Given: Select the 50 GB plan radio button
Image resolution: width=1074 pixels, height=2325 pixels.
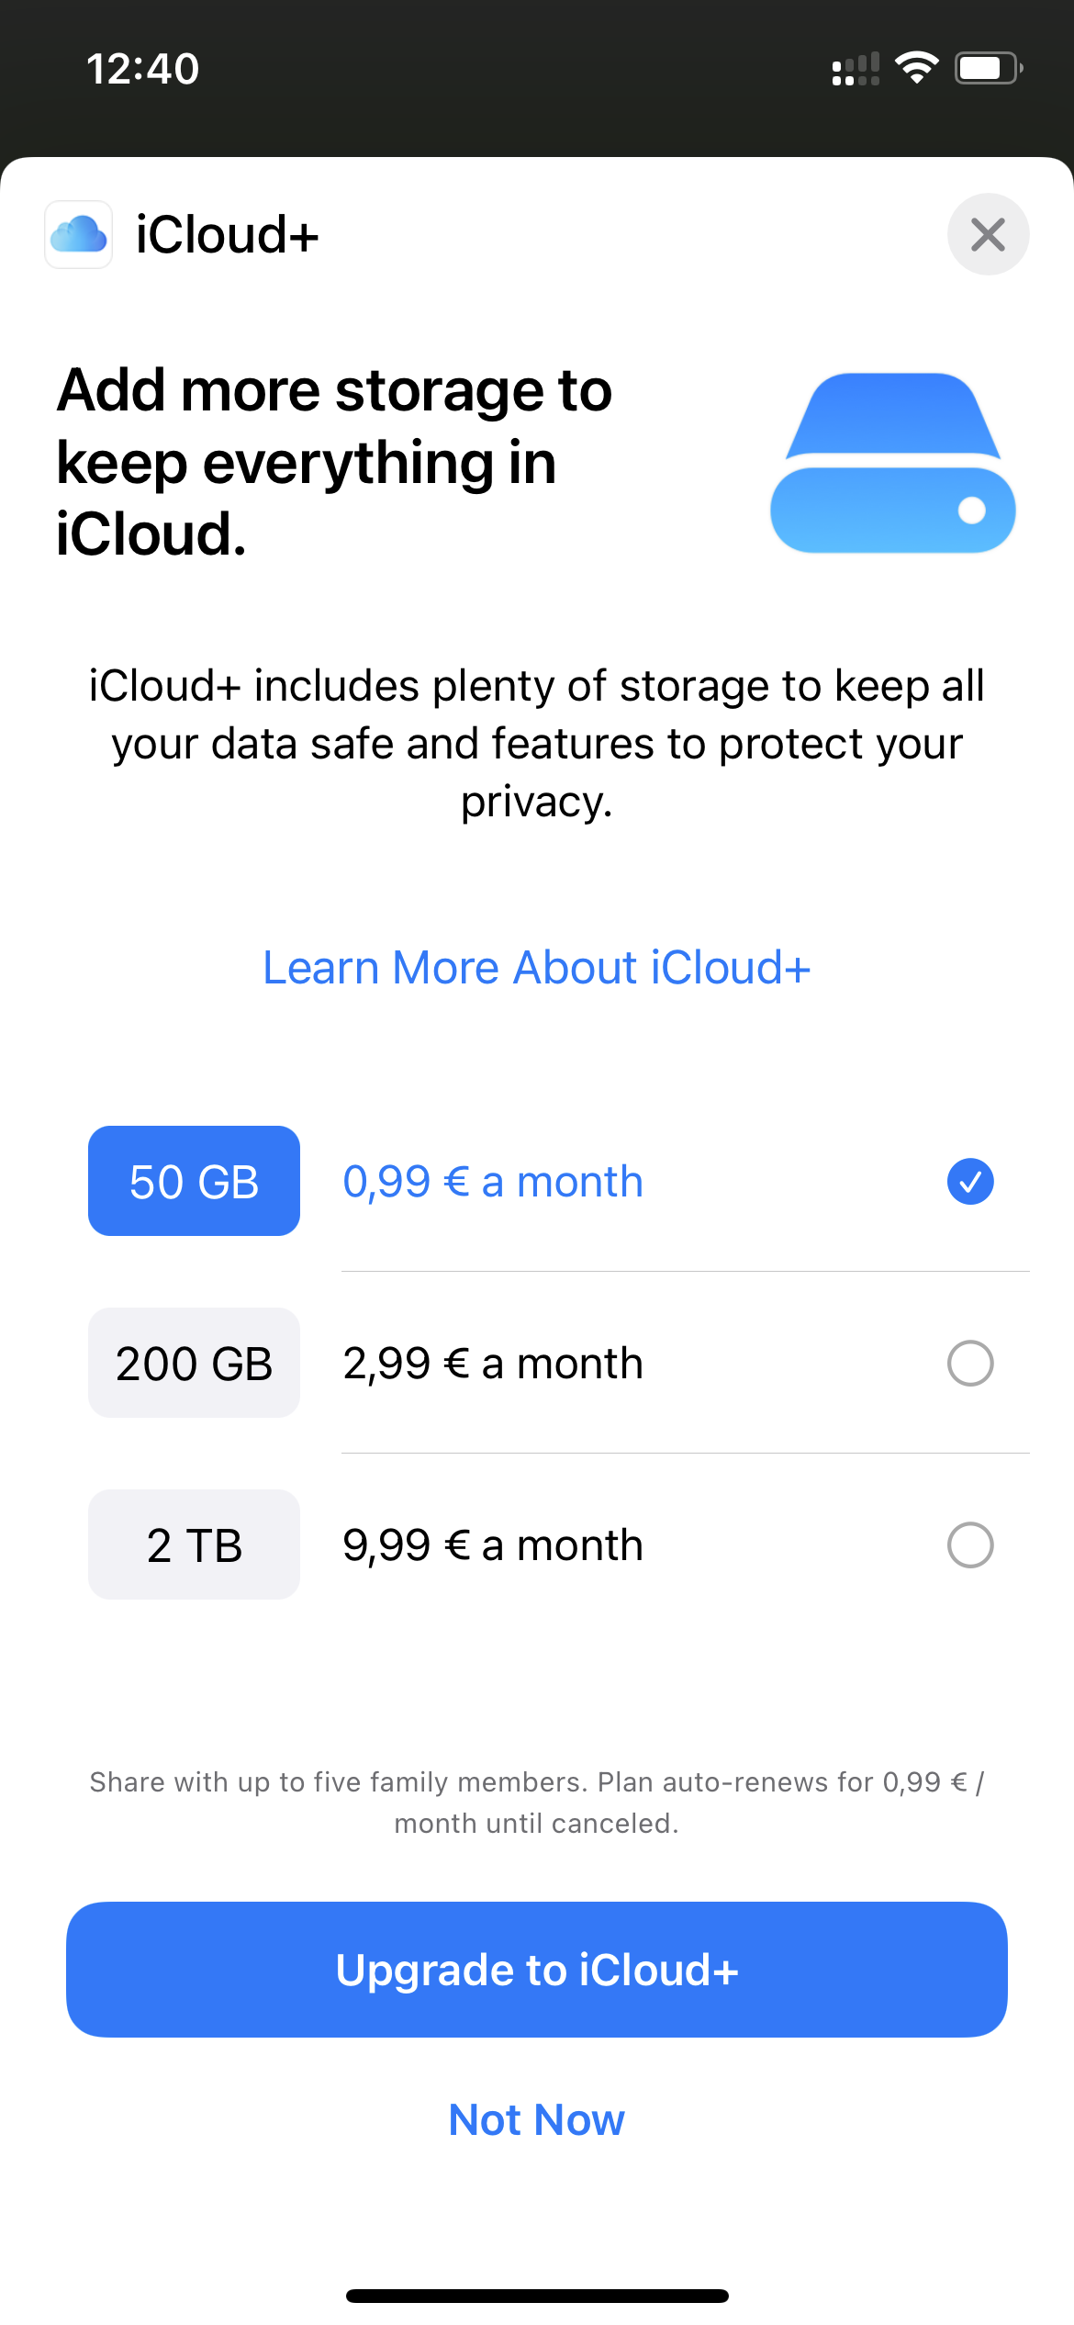Looking at the screenshot, I should pos(969,1181).
